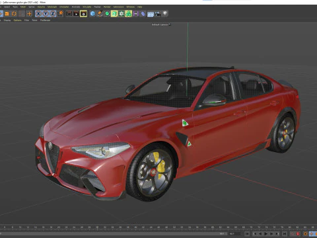Open the viewport Filter menu
Viewport: 317px width, 238px height.
coord(26,20)
